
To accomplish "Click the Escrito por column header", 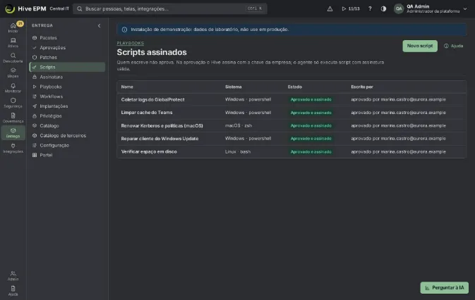I will 362,87.
